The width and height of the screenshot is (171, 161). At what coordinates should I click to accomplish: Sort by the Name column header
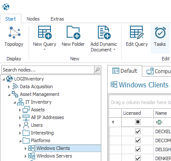tap(162, 113)
